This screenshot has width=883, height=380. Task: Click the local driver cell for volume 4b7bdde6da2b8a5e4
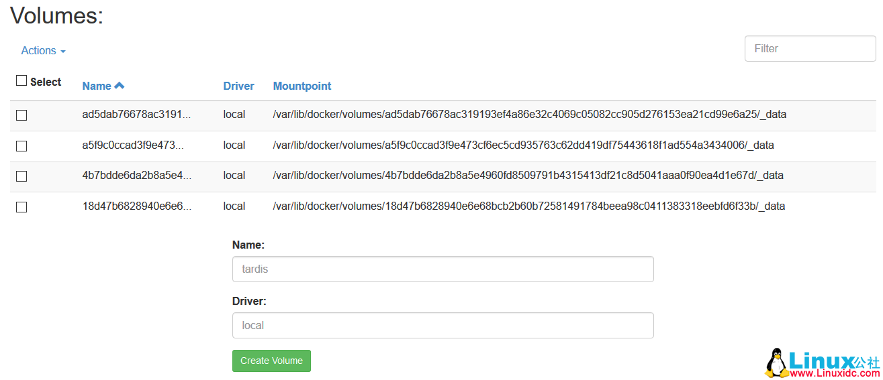[234, 176]
